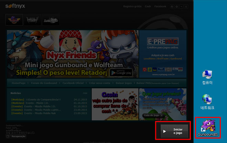Image resolution: width=227 pixels, height=143 pixels.
Task: Open Facebook Oficial menu item
Action: pyautogui.click(x=73, y=83)
